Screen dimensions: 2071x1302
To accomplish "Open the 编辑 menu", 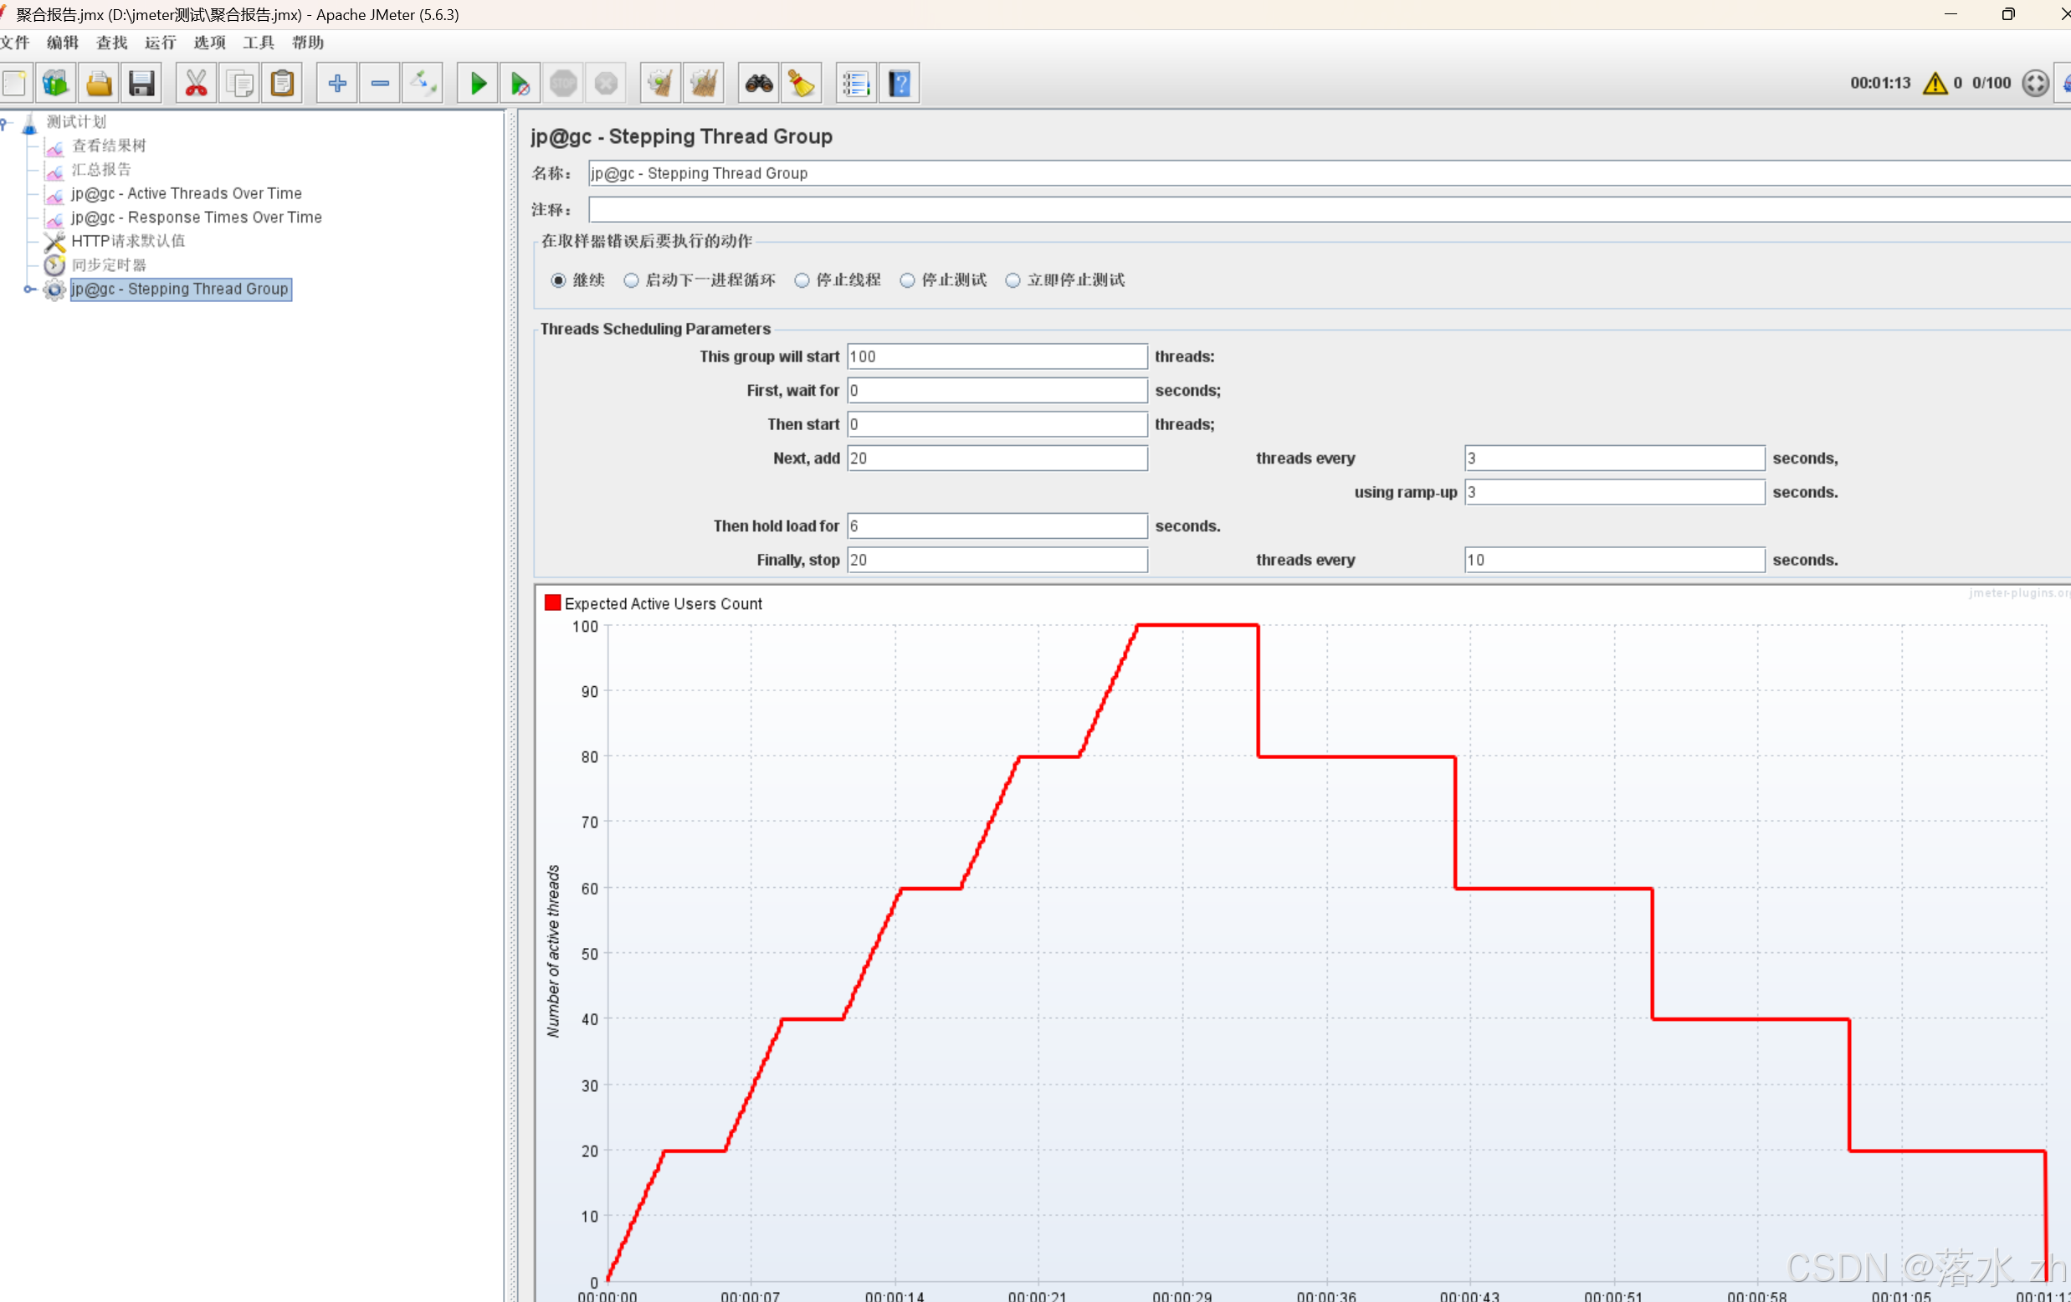I will (x=63, y=42).
